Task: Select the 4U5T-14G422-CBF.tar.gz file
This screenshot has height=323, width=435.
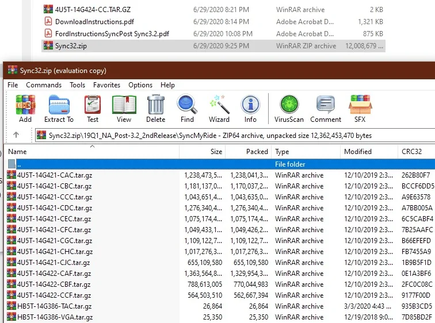Action: pyautogui.click(x=54, y=284)
